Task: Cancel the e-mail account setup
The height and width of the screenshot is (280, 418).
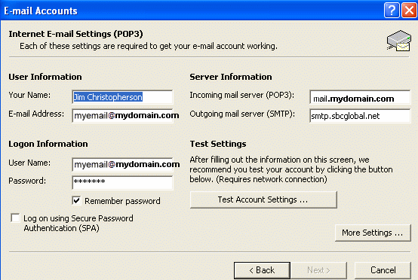Action: click(383, 270)
